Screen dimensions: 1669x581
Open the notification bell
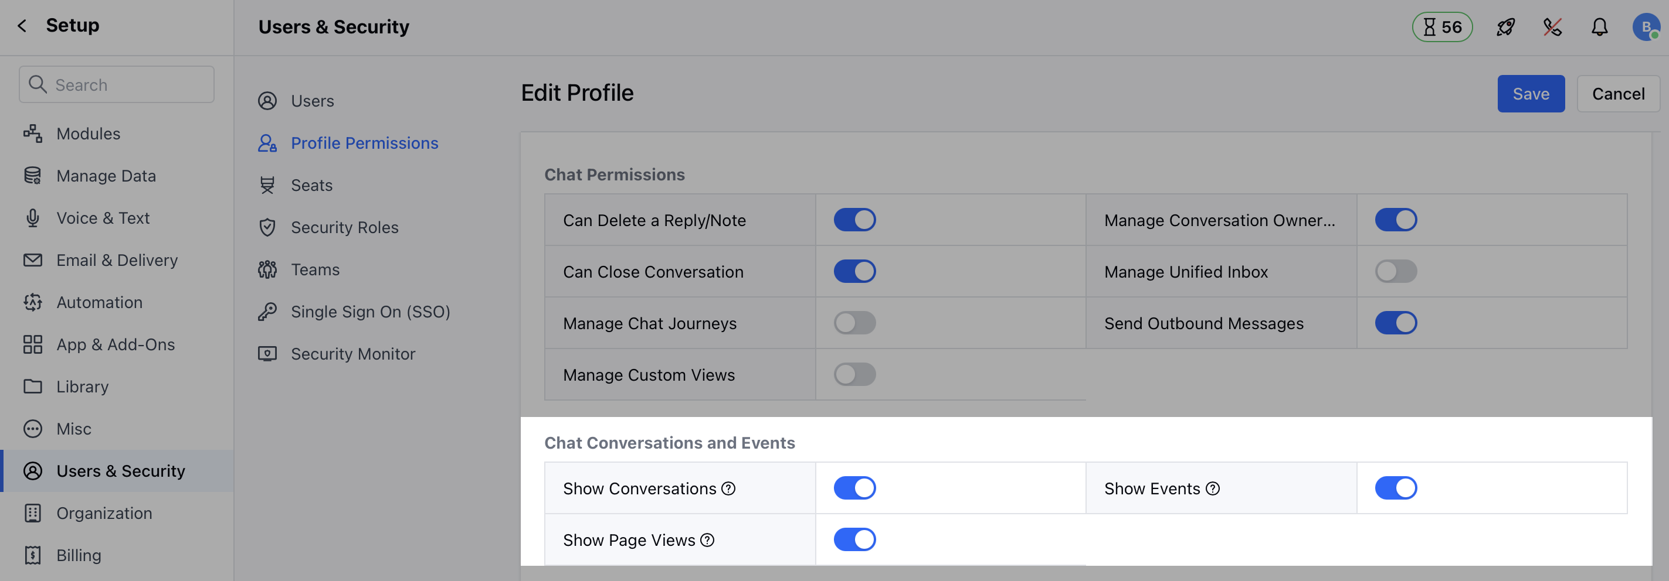pos(1599,27)
